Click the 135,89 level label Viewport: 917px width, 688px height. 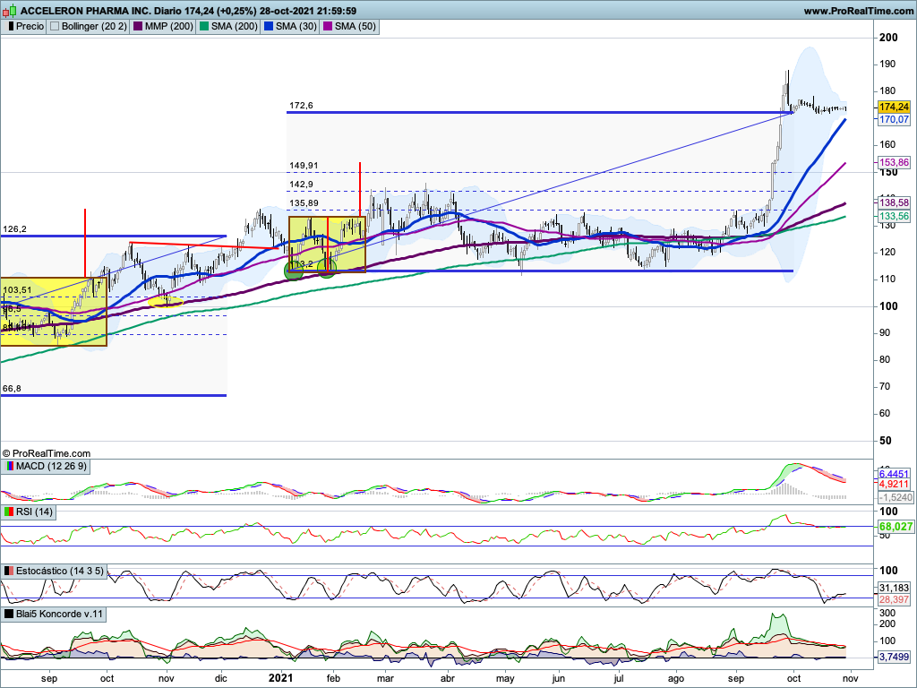click(x=304, y=203)
